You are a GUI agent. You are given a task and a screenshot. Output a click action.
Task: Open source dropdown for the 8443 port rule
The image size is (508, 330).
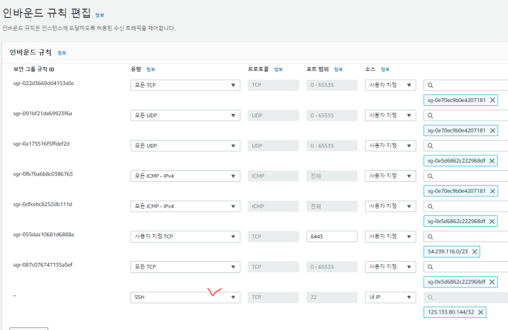pos(391,236)
